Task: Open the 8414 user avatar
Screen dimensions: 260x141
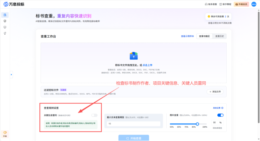Action: [254, 4]
